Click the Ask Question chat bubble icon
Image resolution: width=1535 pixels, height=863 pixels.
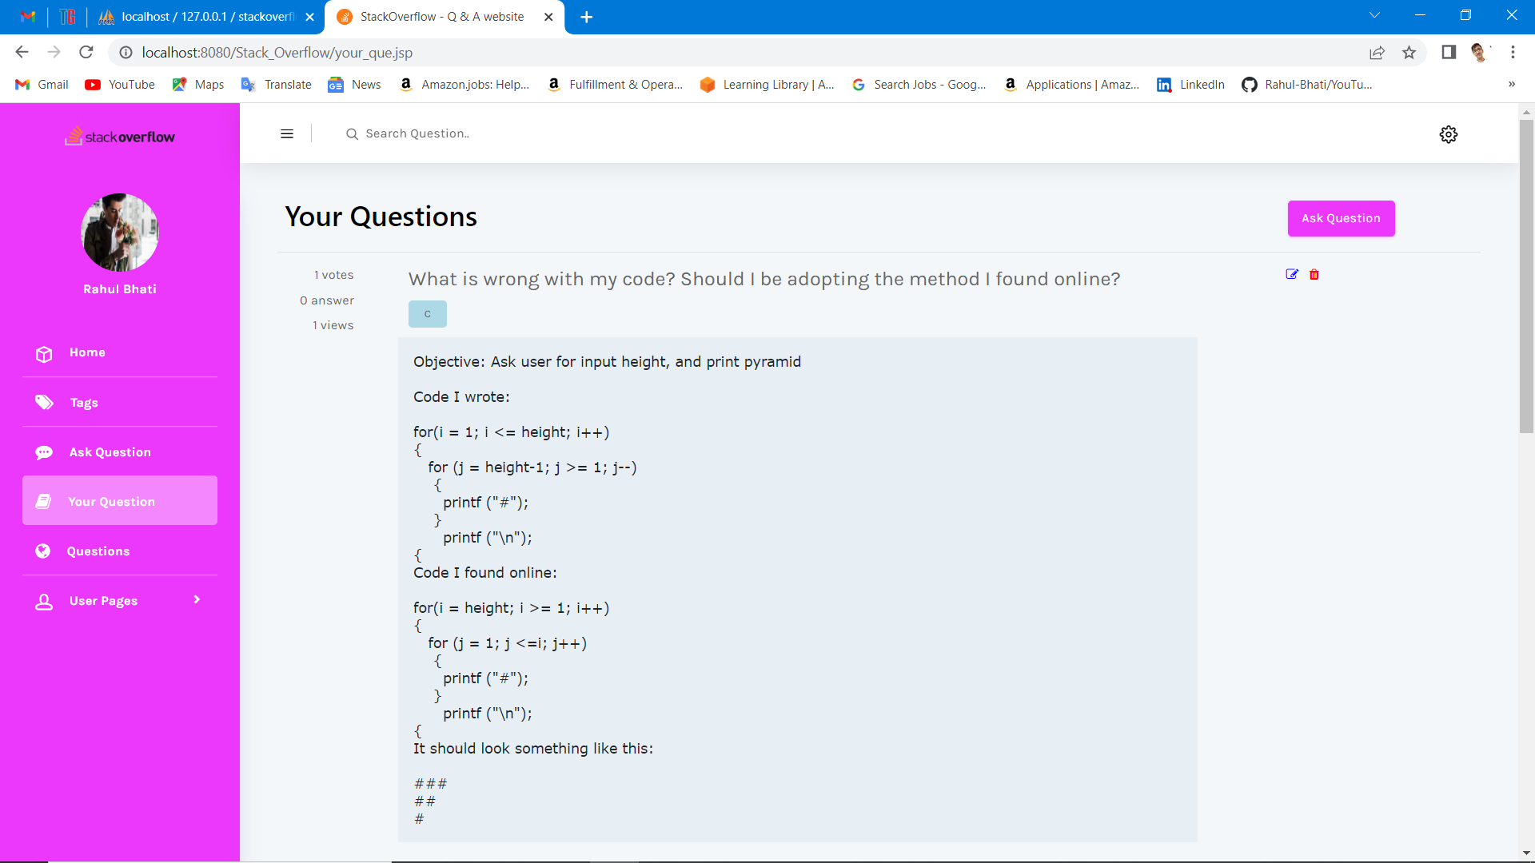click(x=44, y=453)
